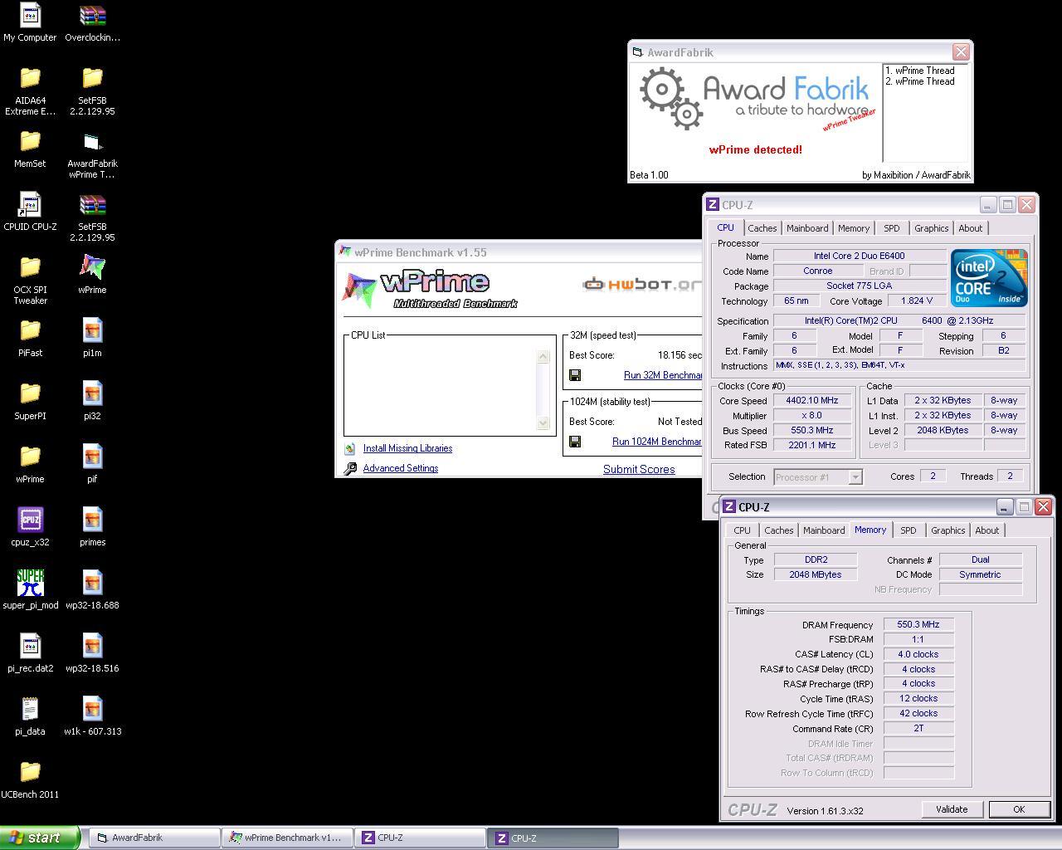Screen dimensions: 1062x850
Task: Click CPU List scrollbar down arrow
Action: 543,423
